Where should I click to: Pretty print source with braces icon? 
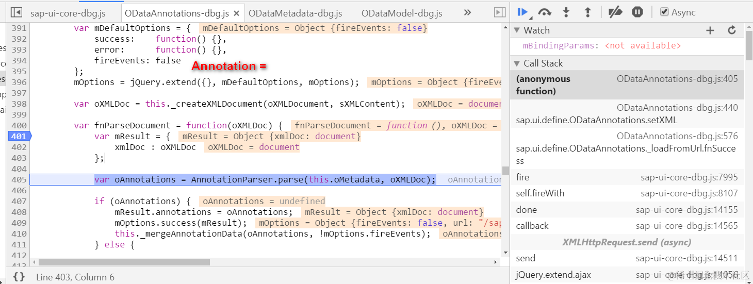click(19, 277)
